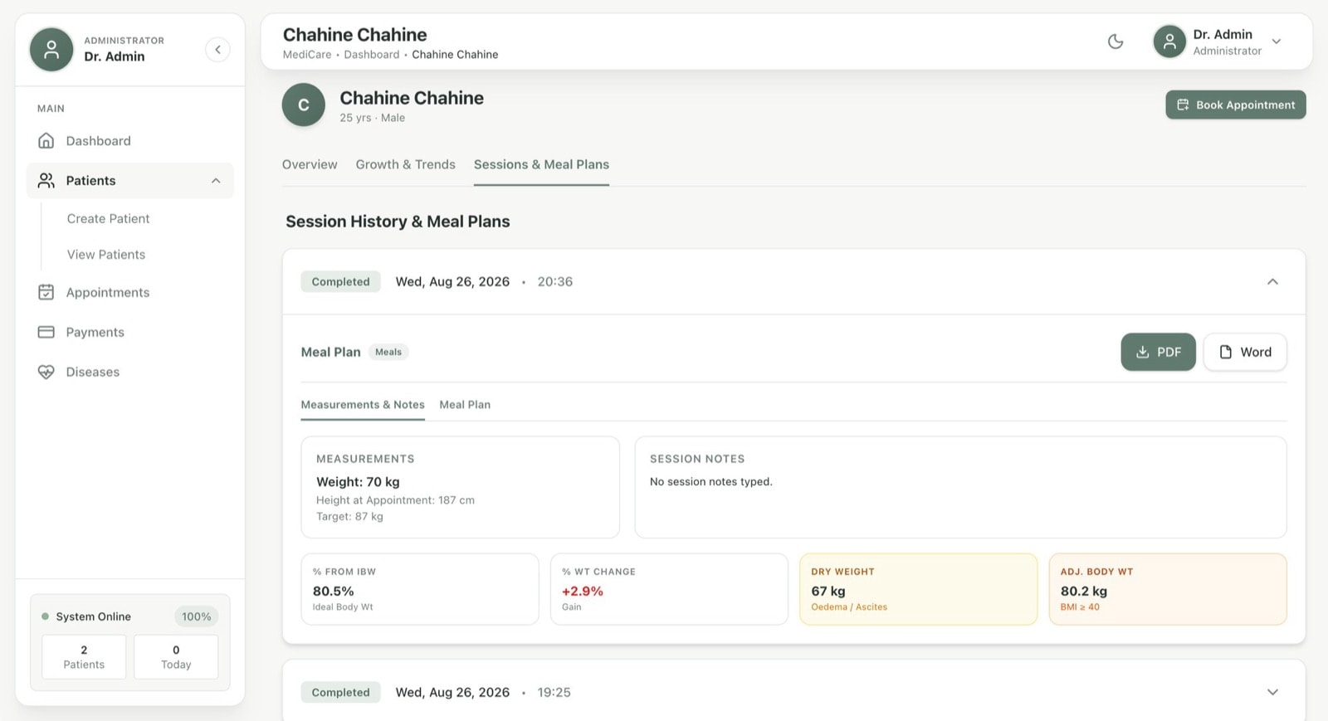Click the Completed badge on the 20:36 session

point(340,282)
